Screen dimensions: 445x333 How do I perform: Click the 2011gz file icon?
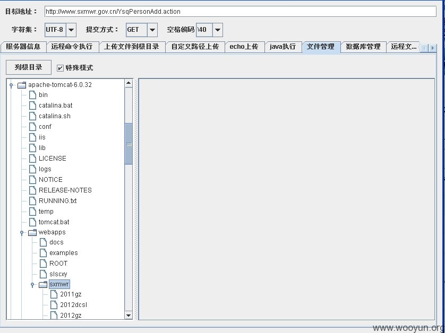click(54, 294)
